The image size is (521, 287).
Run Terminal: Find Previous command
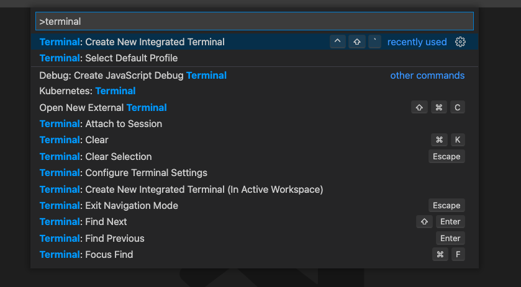[x=255, y=238]
